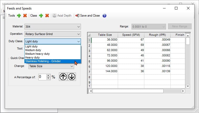The height and width of the screenshot is (113, 199).
Task: Click the increase percentage up arrow button
Action: point(63,77)
